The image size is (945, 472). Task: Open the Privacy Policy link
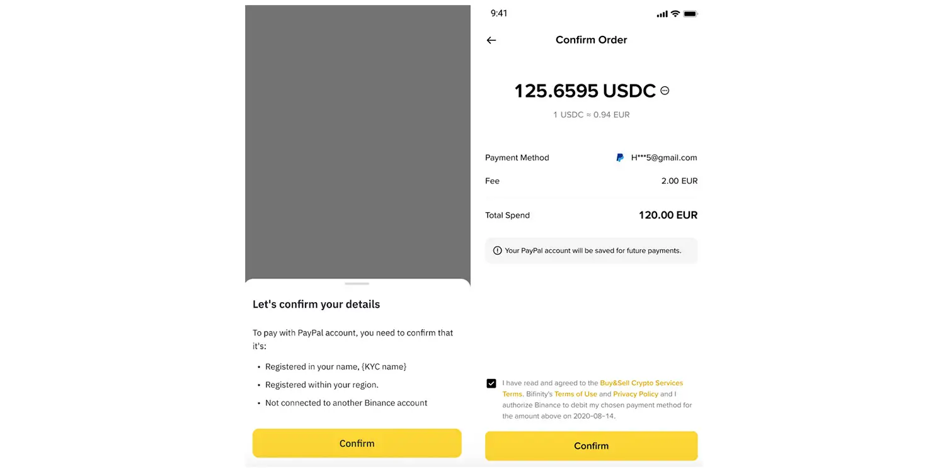635,394
